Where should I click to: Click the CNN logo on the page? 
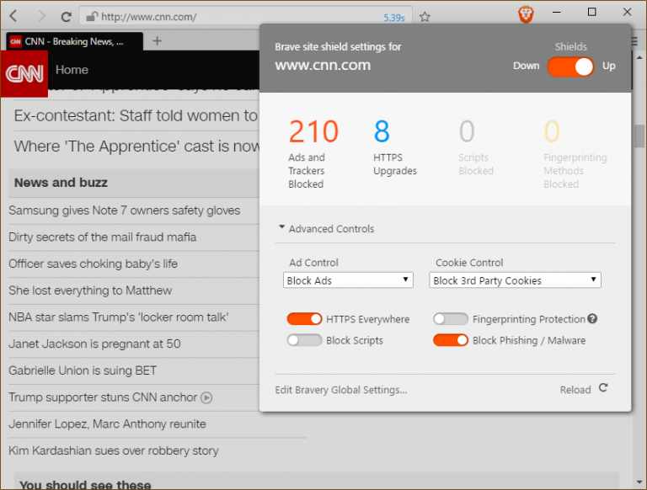24,74
